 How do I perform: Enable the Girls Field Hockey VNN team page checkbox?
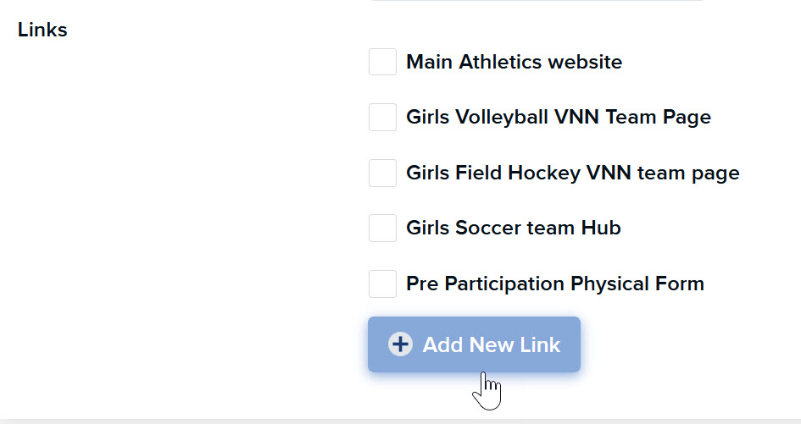382,173
